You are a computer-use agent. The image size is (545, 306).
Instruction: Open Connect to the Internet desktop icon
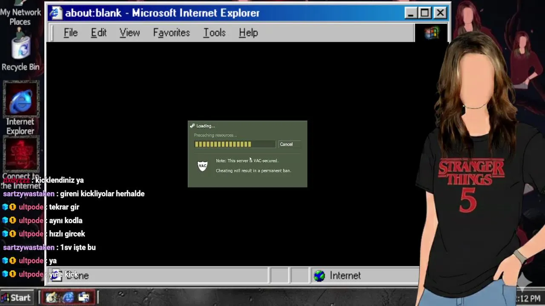(20, 164)
